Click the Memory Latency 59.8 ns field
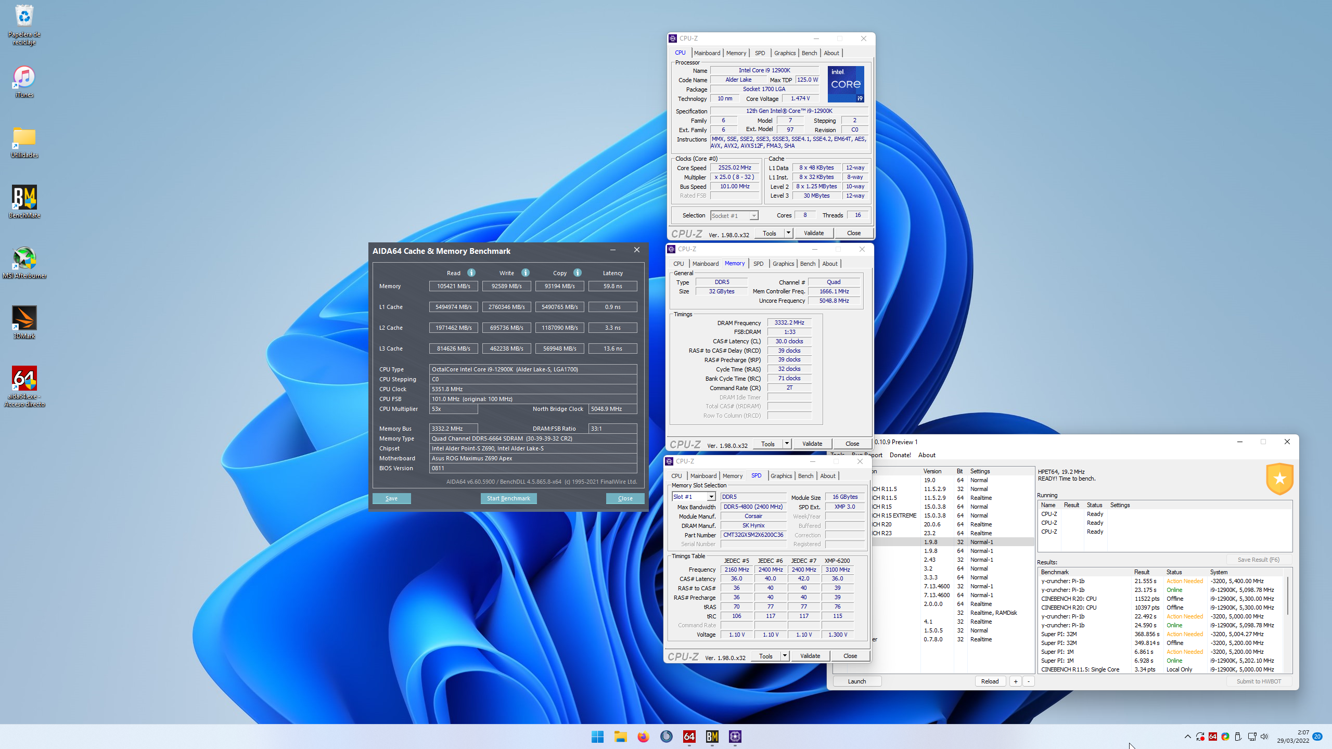 click(x=612, y=286)
